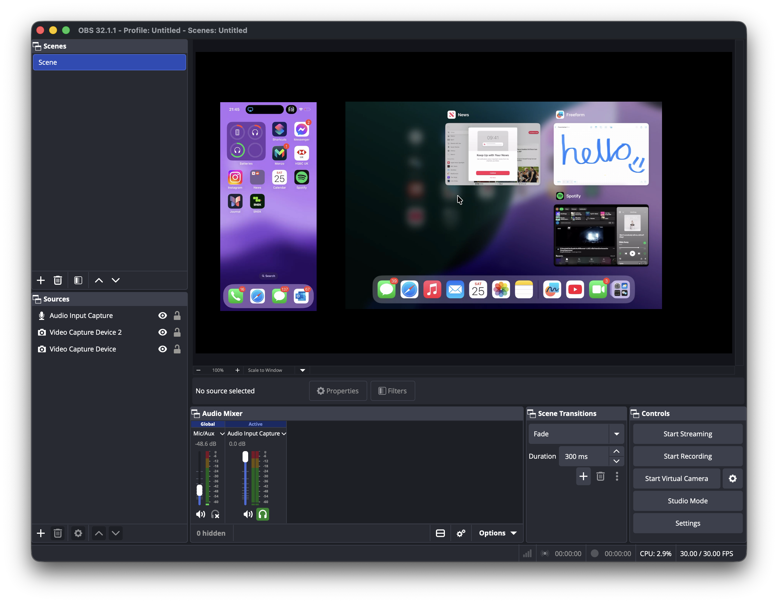The width and height of the screenshot is (778, 603).
Task: Disable monitoring on Audio Input Capture
Action: [x=262, y=514]
